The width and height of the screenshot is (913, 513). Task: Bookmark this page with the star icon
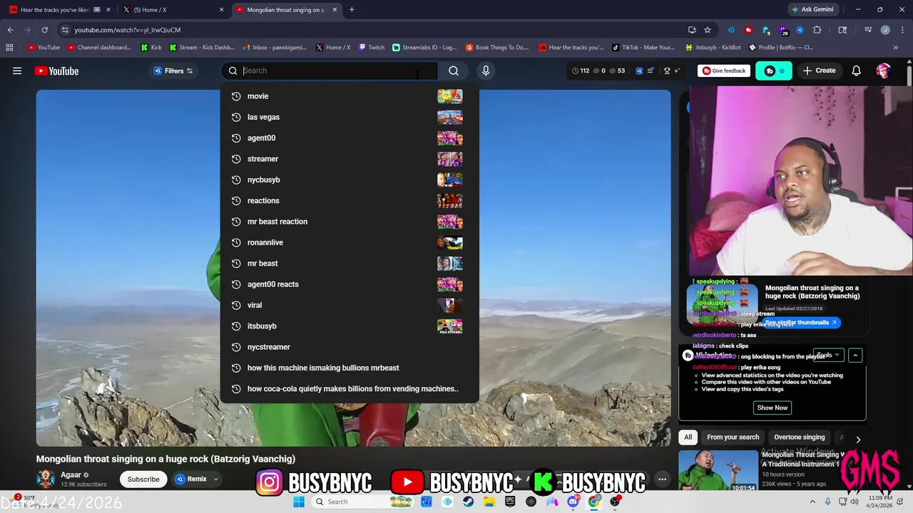(708, 30)
